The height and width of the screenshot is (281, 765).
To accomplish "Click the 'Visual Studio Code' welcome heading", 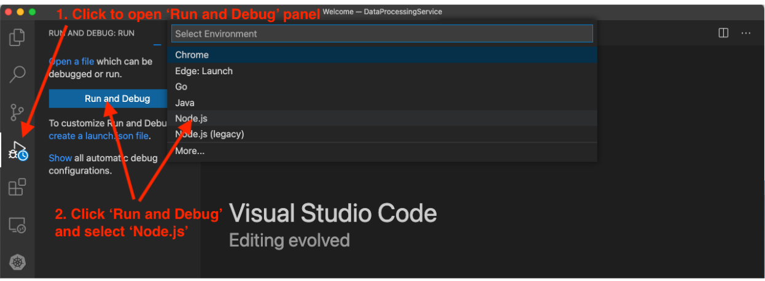I will click(333, 214).
